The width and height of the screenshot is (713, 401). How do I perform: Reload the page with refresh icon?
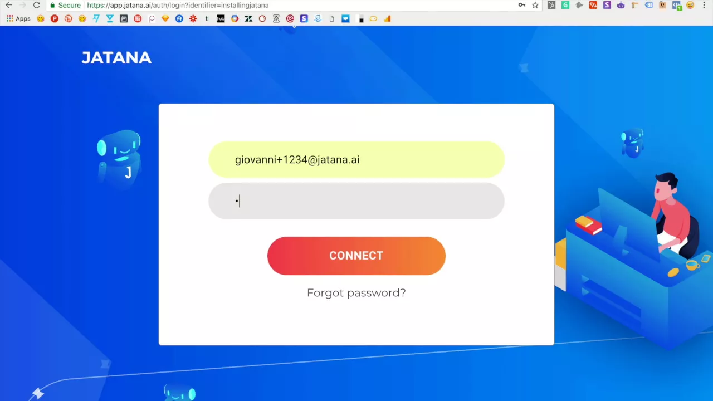pyautogui.click(x=37, y=5)
